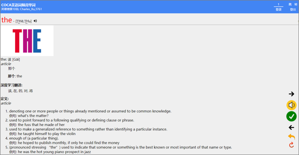Click the colorful THE image
Viewport: 299px width, 155px height.
point(27,41)
